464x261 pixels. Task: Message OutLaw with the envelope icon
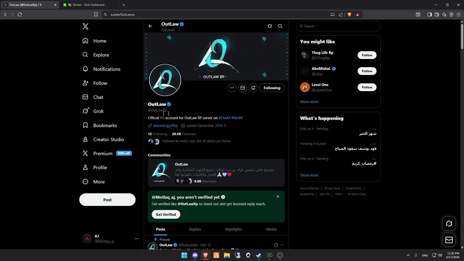243,88
